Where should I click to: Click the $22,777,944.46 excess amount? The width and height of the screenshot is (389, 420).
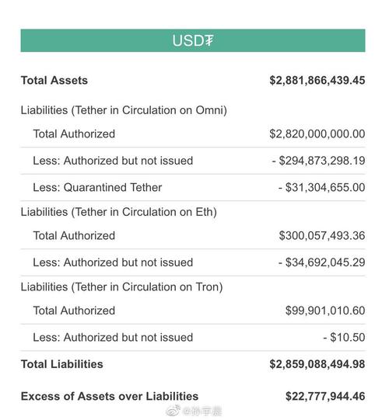pyautogui.click(x=325, y=397)
